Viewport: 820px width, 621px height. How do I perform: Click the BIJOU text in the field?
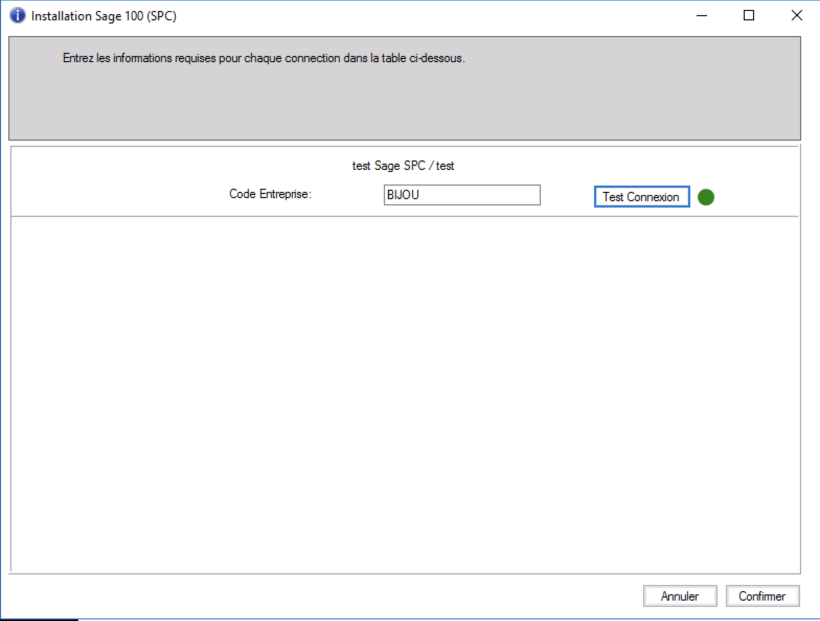(x=403, y=195)
